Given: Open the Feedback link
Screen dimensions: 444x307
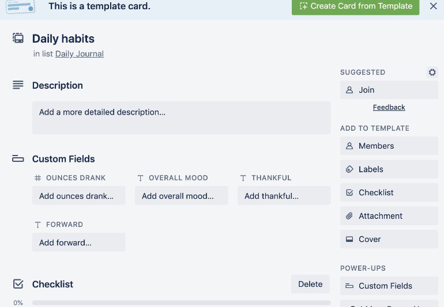Looking at the screenshot, I should (x=389, y=107).
